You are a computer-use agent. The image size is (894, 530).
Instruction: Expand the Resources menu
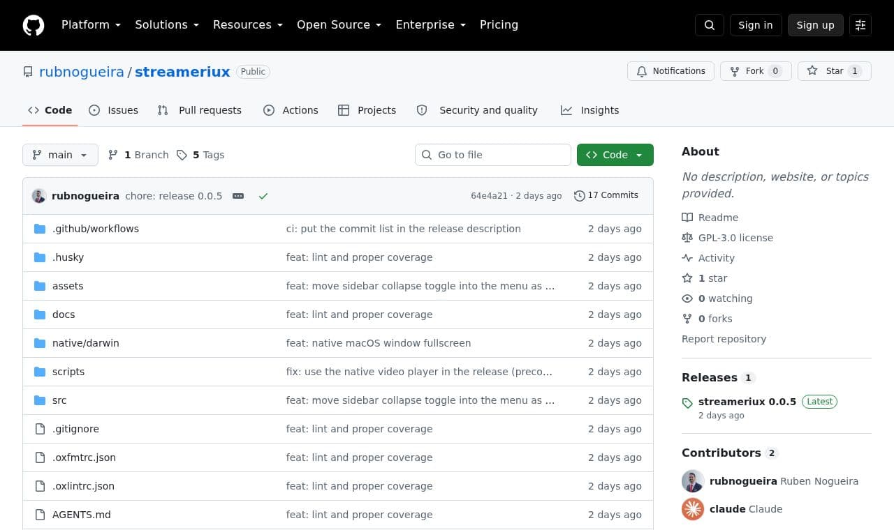tap(248, 25)
